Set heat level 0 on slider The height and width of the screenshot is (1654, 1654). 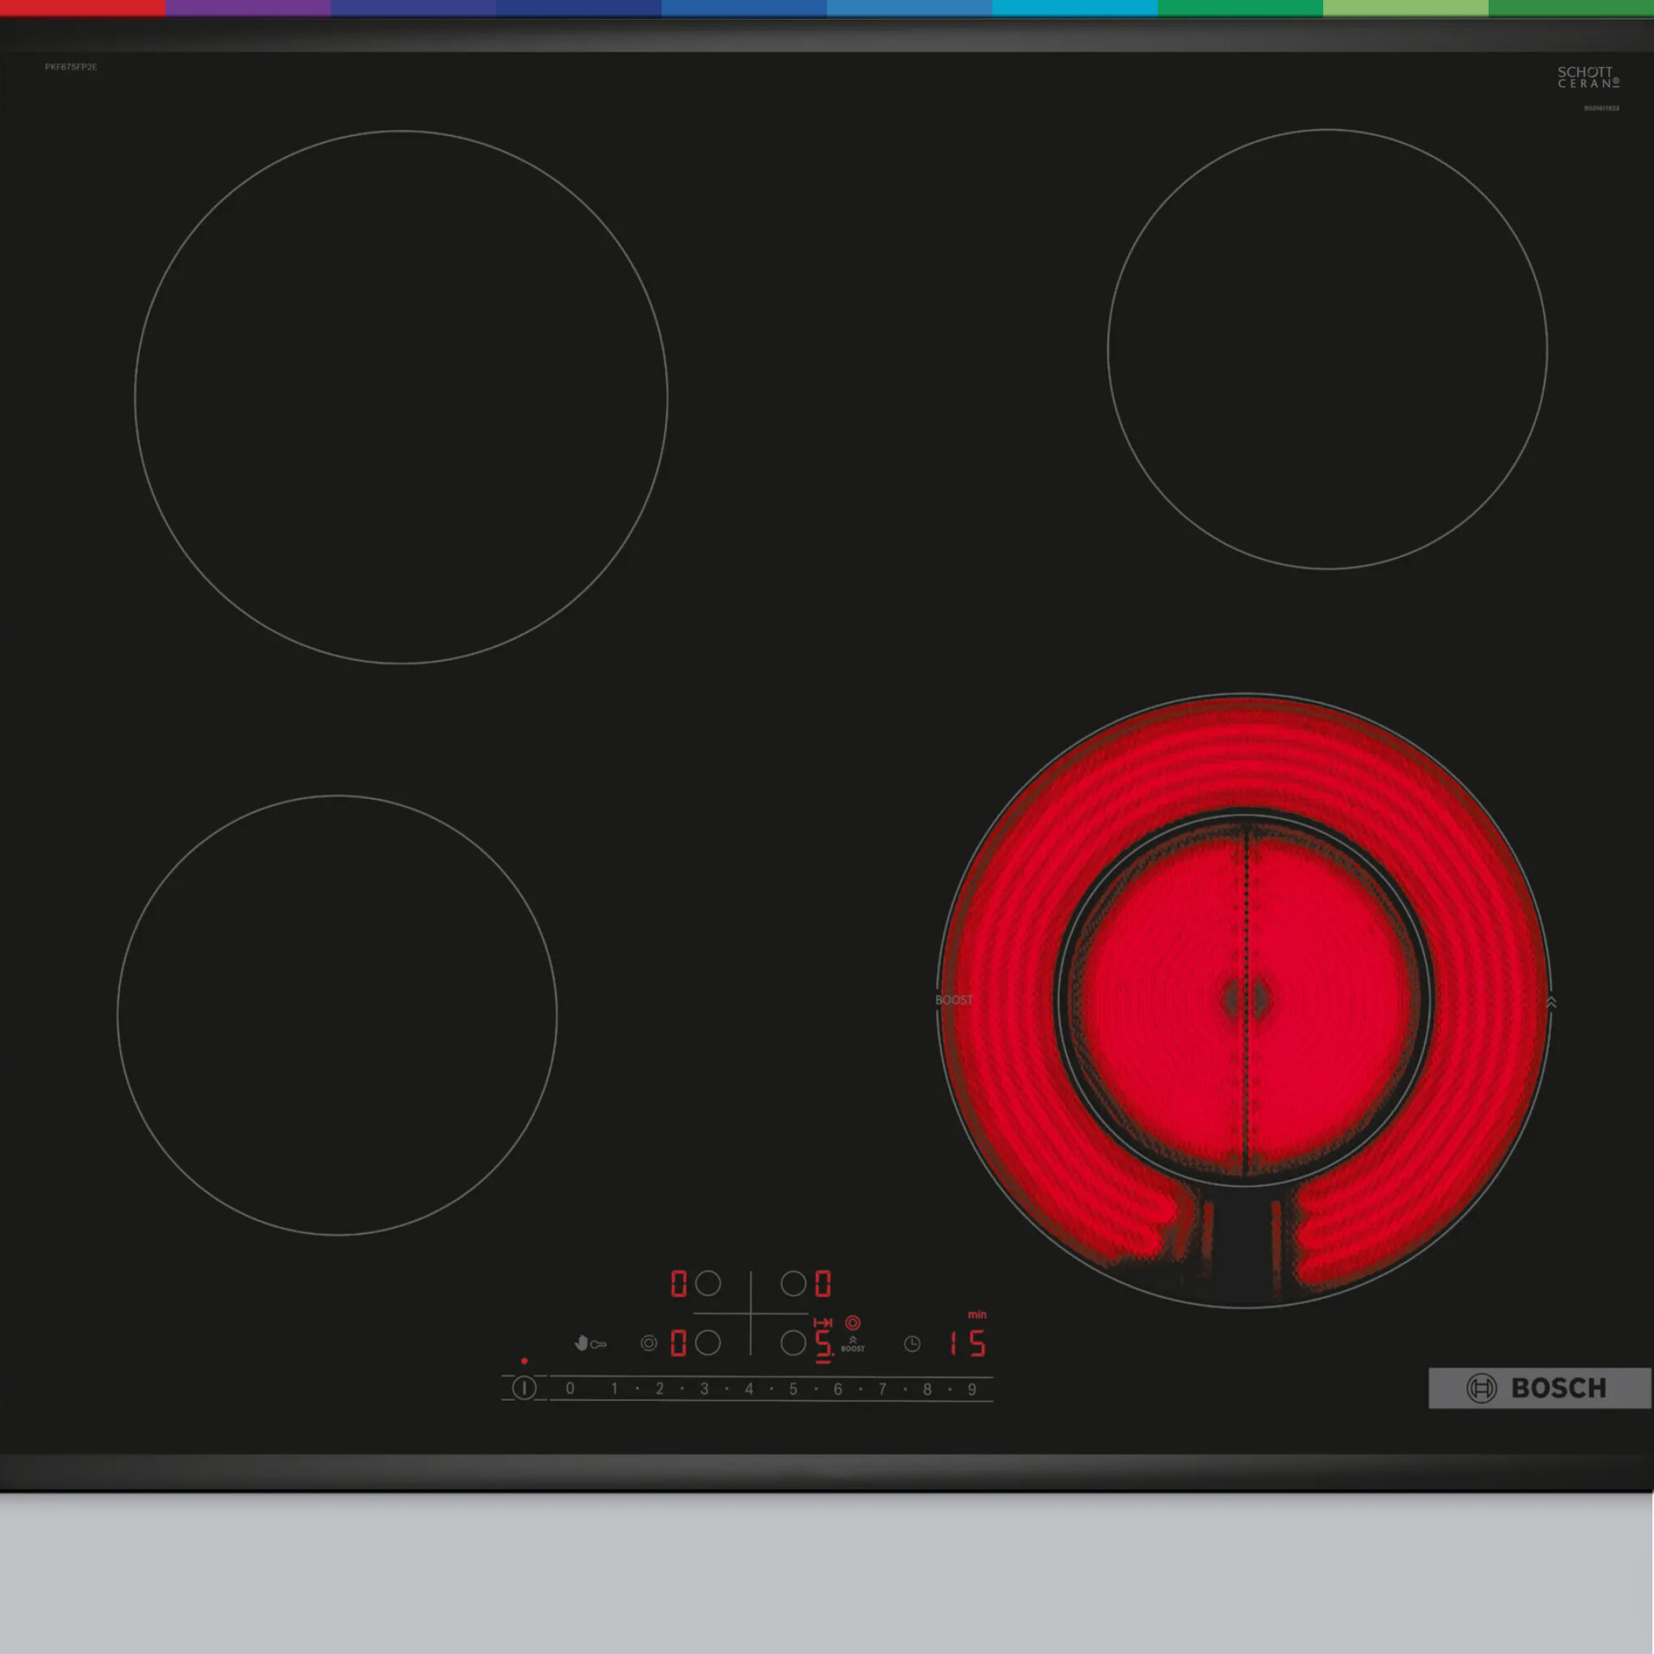click(x=570, y=1389)
